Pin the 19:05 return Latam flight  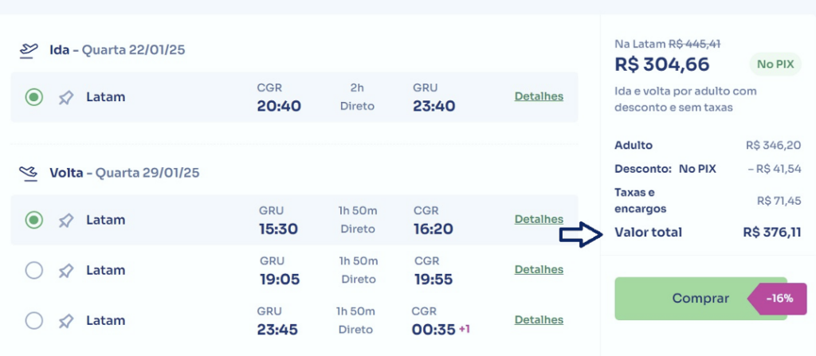(66, 271)
